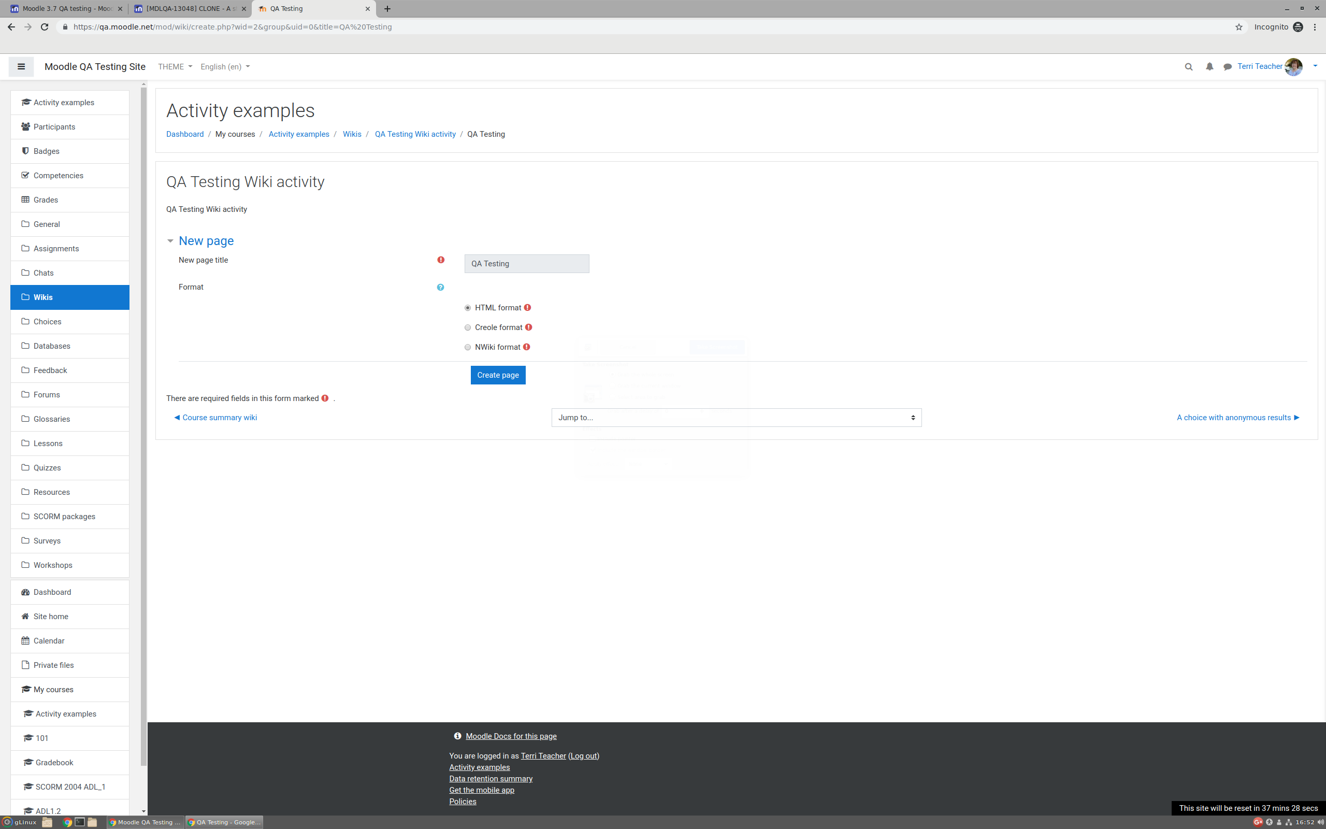The height and width of the screenshot is (829, 1326).
Task: Toggle the hamburger side panel button
Action: [x=21, y=66]
